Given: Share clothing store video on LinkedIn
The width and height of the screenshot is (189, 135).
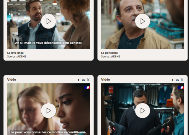Looking at the screenshot, I should tap(177, 80).
